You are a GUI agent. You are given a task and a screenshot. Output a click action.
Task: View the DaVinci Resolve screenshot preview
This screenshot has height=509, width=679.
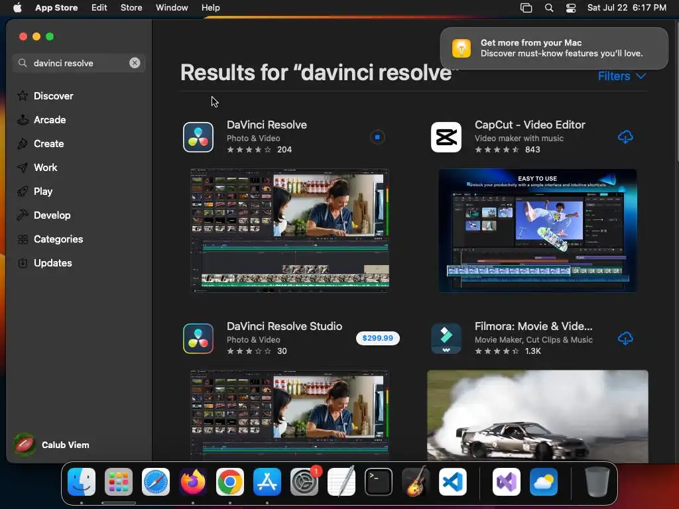point(290,231)
